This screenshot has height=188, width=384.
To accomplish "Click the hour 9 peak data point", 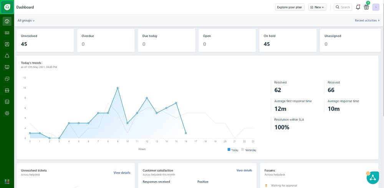I will pos(118,88).
